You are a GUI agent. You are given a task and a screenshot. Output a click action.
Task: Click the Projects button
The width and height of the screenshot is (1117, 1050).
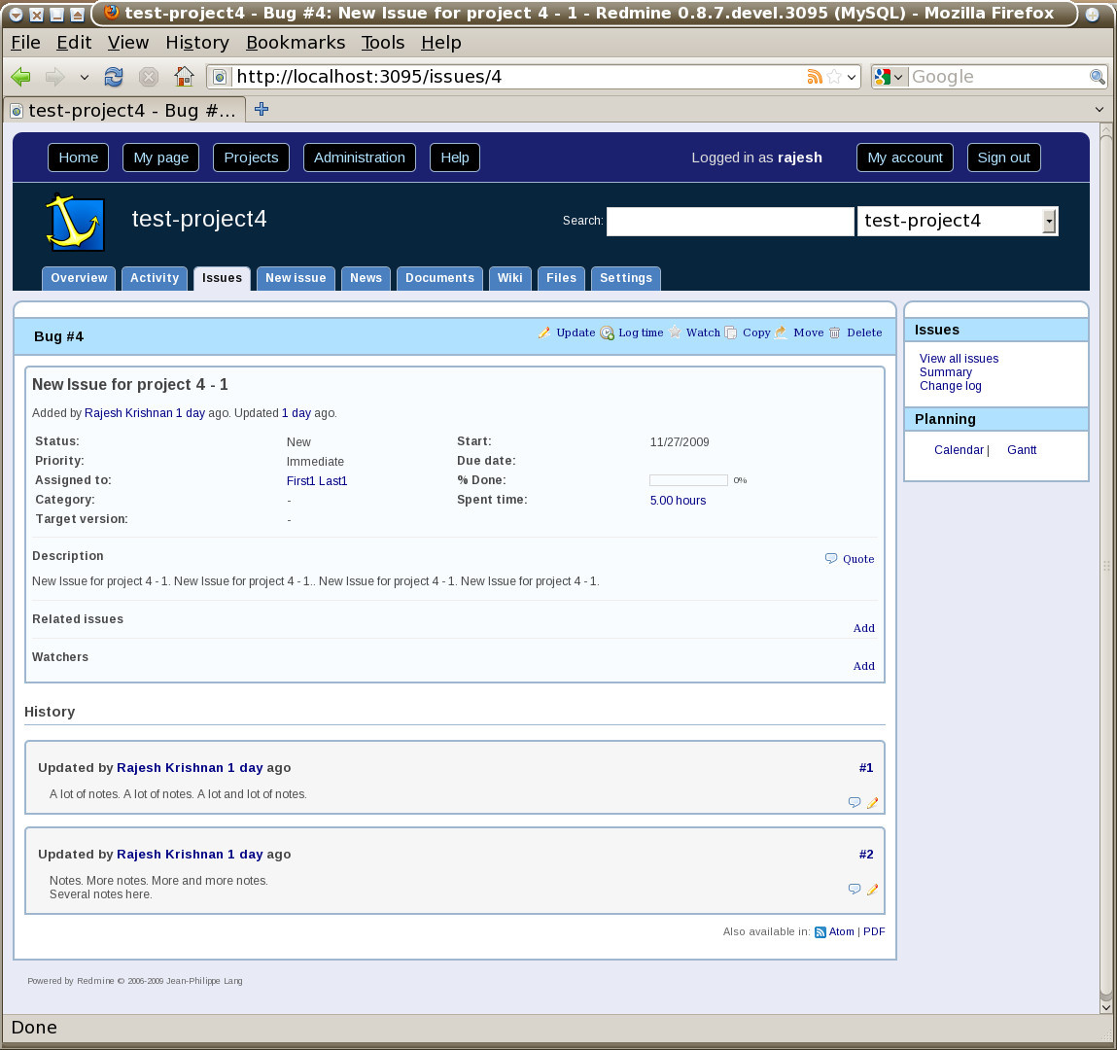251,157
